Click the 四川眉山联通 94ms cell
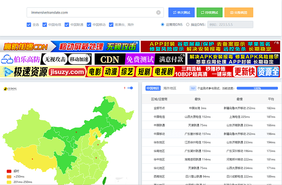The height and width of the screenshot is (185, 282). [197, 176]
